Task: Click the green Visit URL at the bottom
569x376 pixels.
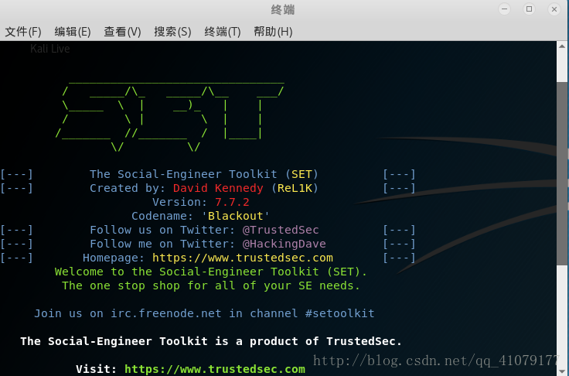Action: pyautogui.click(x=215, y=369)
